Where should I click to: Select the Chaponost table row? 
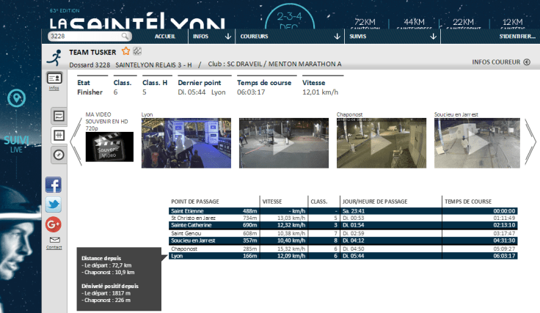343,248
